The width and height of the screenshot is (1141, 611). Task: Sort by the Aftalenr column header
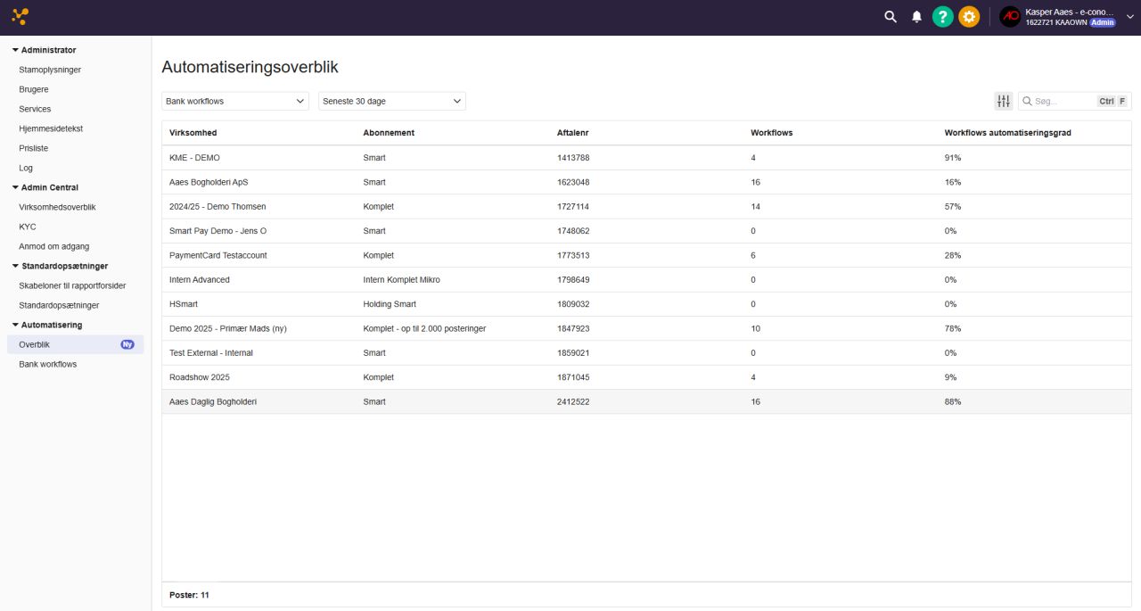573,133
